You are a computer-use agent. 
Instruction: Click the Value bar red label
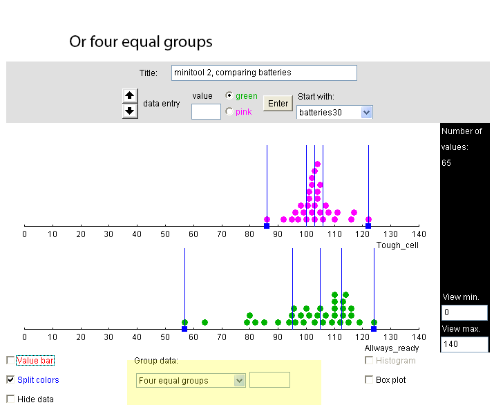click(35, 361)
